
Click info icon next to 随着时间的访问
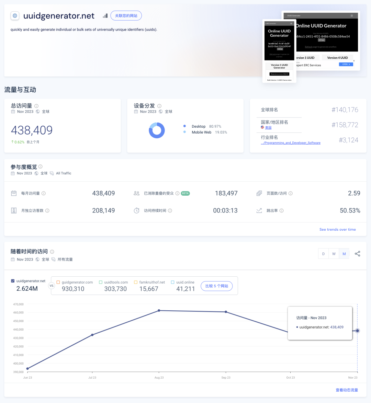click(x=52, y=252)
